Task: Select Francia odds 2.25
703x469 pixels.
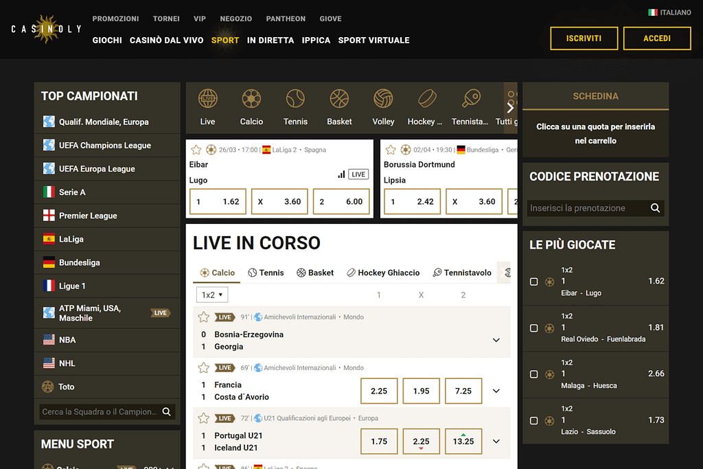Action: point(379,391)
